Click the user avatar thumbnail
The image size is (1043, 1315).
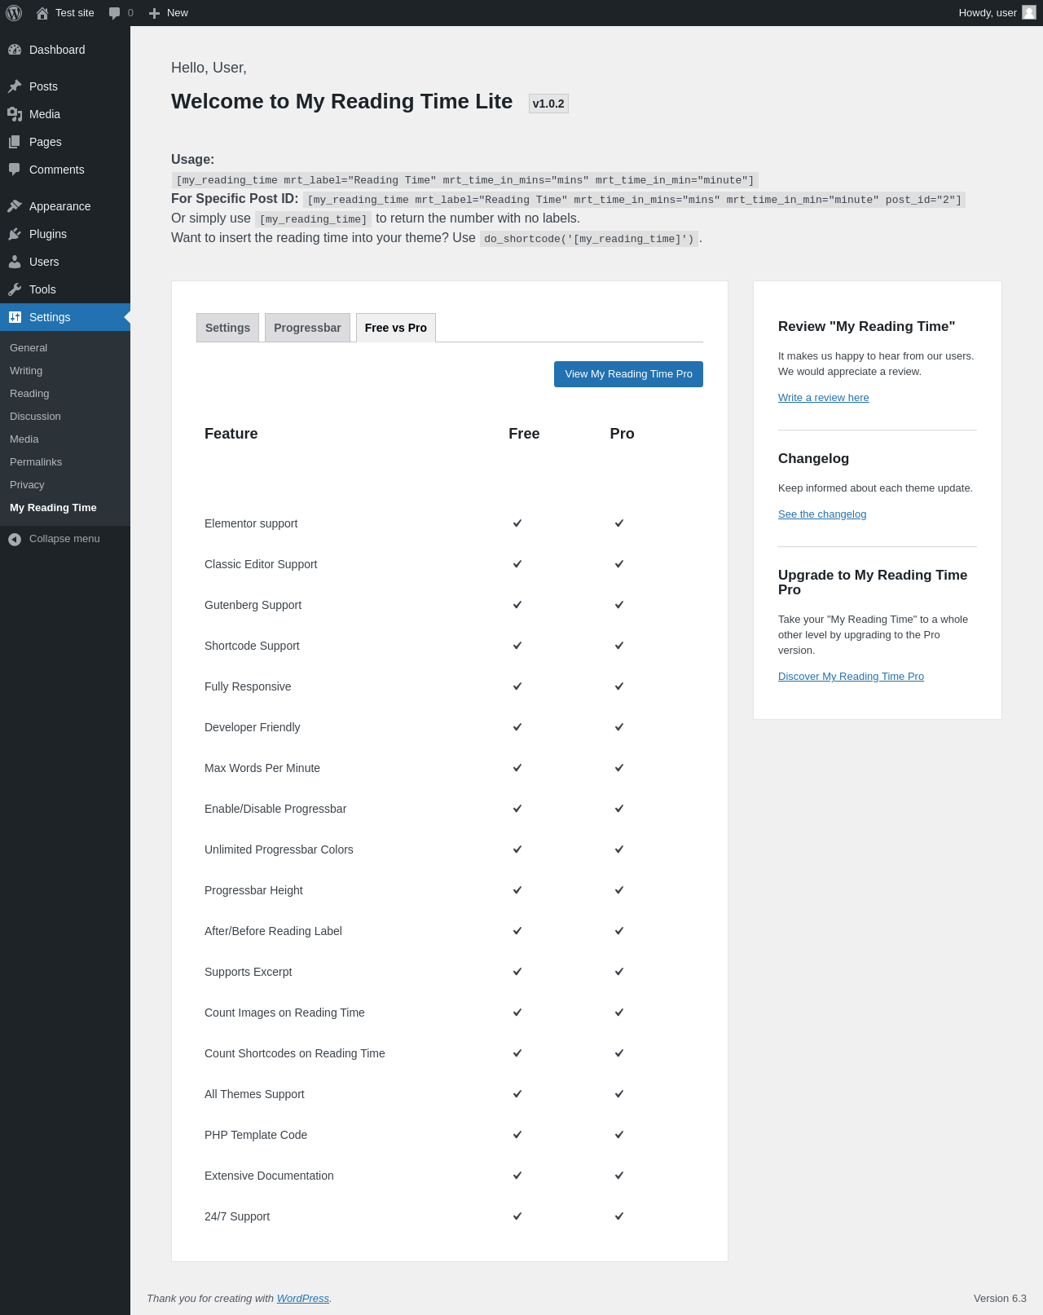[1029, 13]
